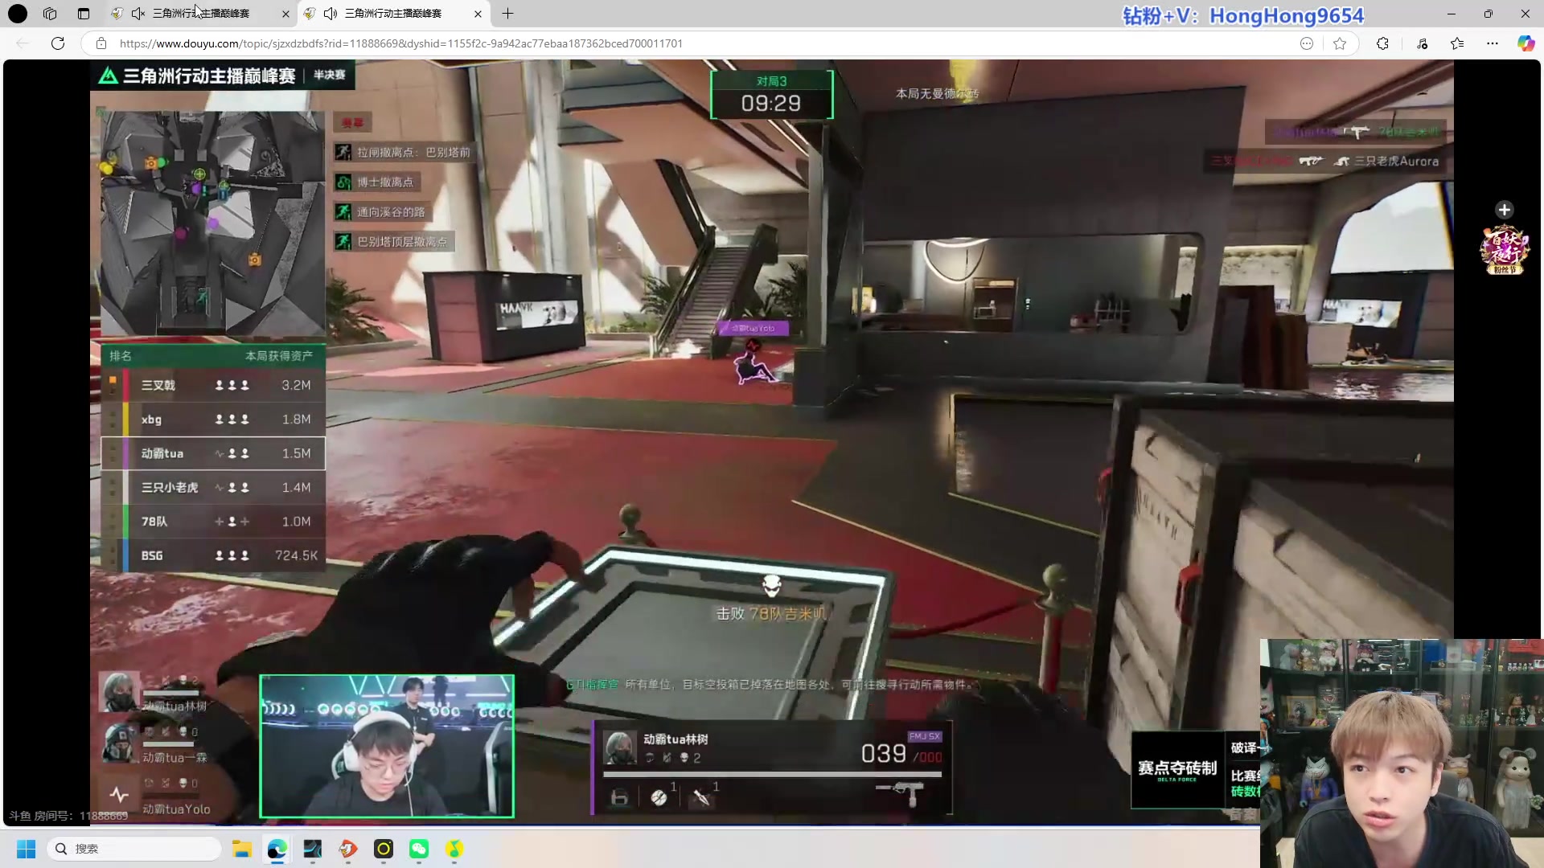View site information lock icon
Viewport: 1544px width, 868px height.
pyautogui.click(x=101, y=43)
